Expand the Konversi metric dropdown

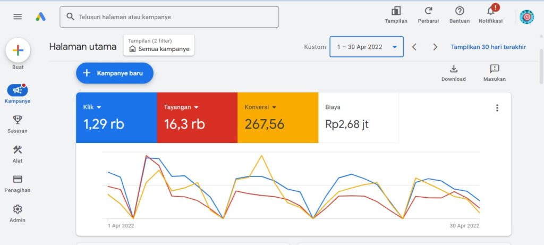click(x=274, y=107)
